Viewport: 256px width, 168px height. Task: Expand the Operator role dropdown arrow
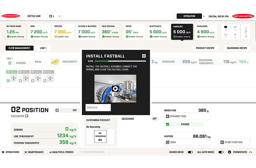[204, 16]
